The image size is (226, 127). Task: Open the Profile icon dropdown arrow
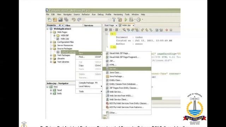coord(143,19)
